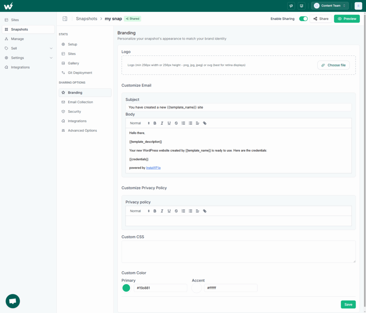Insert bullet list in the email Body editor
The width and height of the screenshot is (366, 313).
click(x=191, y=123)
